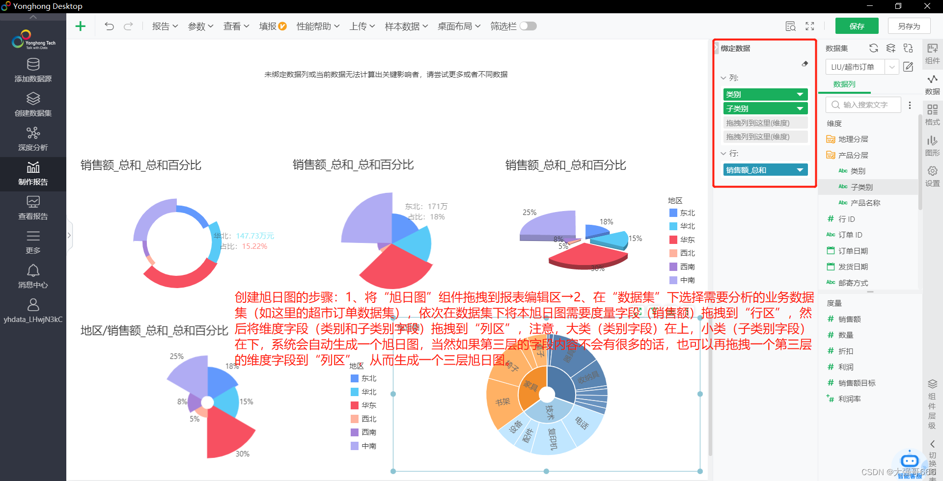This screenshot has height=481, width=943.
Task: Click the edit dataset pencil icon
Action: tap(908, 67)
